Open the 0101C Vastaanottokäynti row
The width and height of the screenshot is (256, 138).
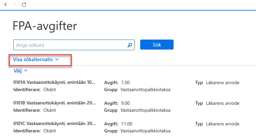54,124
